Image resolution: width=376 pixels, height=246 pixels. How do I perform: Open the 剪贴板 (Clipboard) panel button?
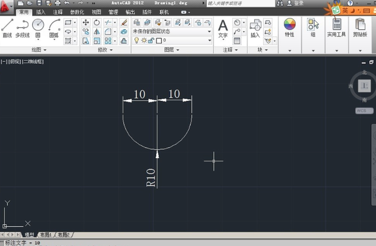(360, 28)
